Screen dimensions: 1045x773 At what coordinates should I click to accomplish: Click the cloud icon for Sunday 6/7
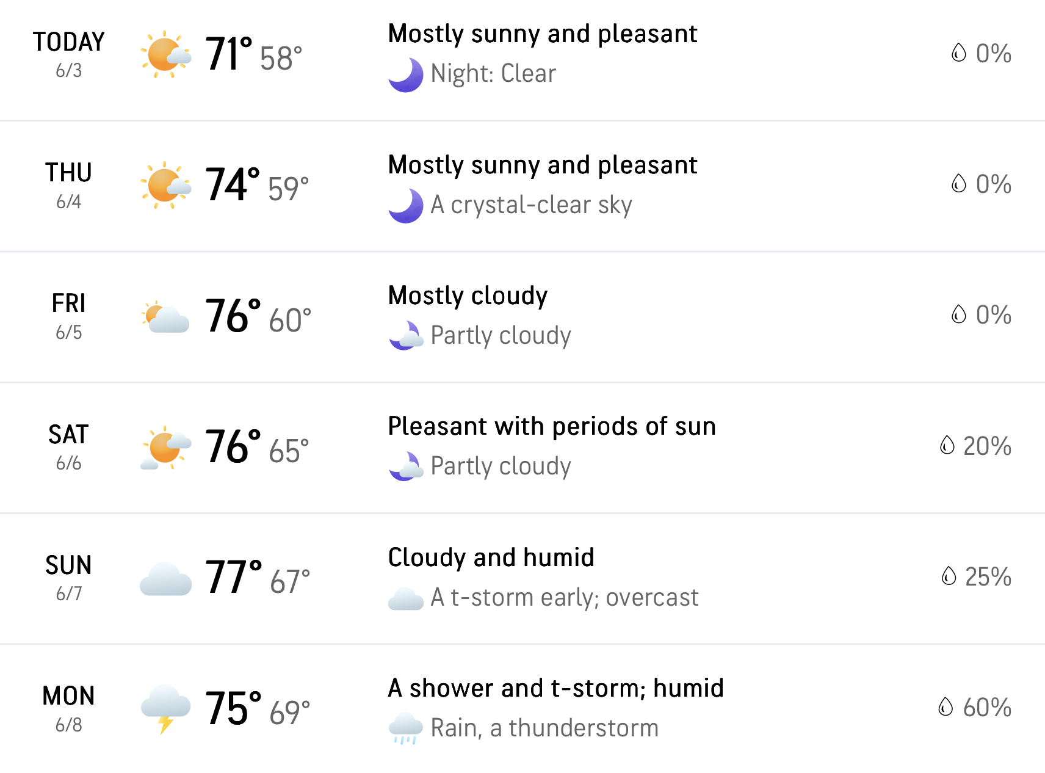[165, 579]
